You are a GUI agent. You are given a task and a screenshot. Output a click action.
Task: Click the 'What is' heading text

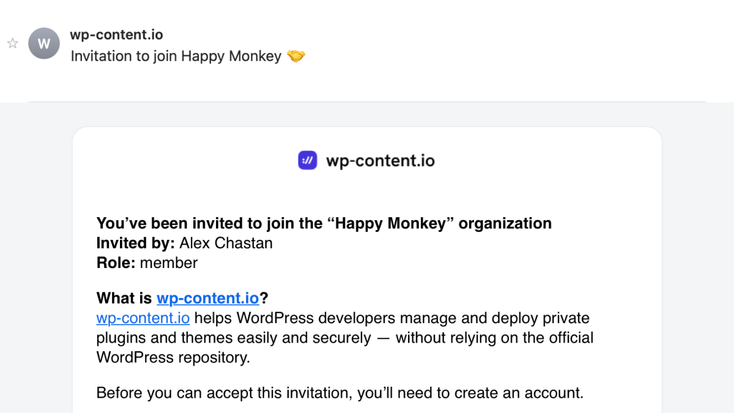pos(124,299)
